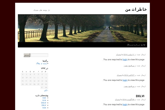The image size is (165, 110).
Task: Open recent post 1016 in the sidebar
Action: tap(44, 100)
